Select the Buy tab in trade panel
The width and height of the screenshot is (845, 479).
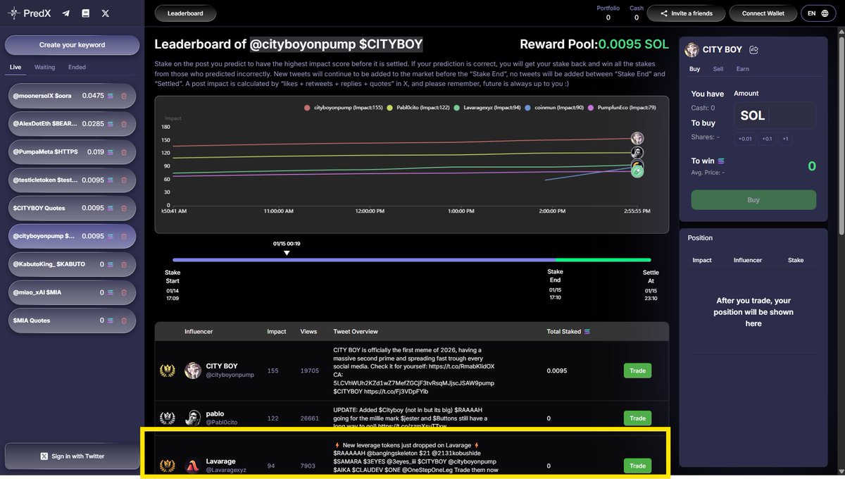coord(694,69)
